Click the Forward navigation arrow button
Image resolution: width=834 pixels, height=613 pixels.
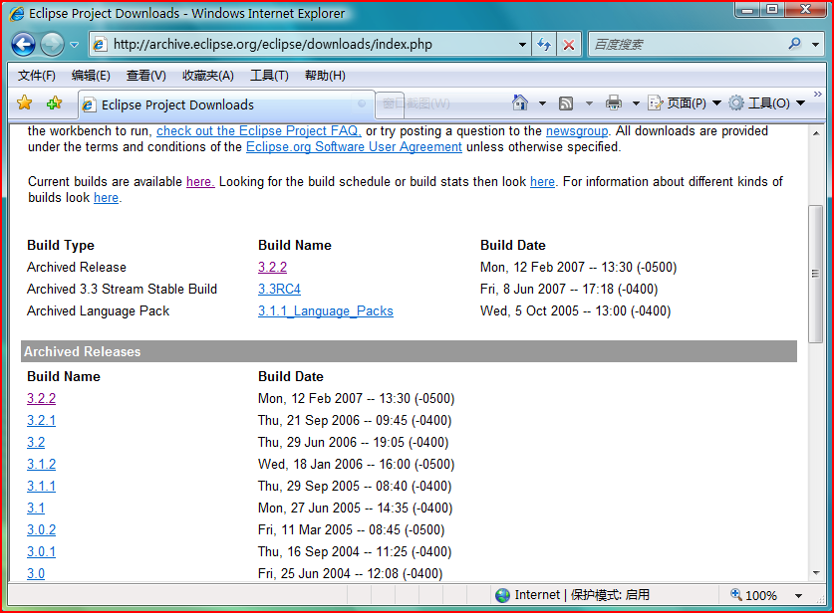click(x=52, y=44)
